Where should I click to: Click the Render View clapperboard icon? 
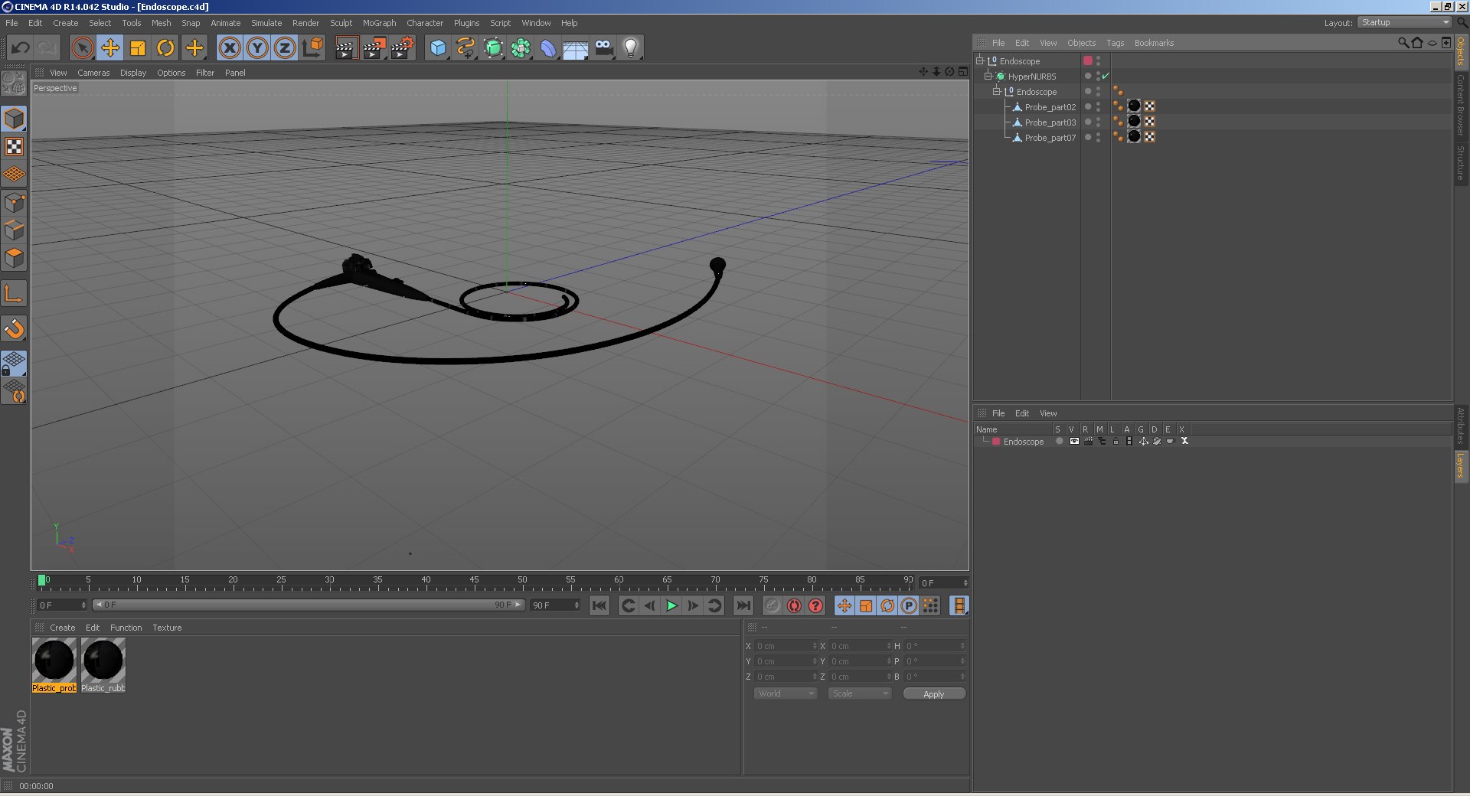(x=346, y=48)
